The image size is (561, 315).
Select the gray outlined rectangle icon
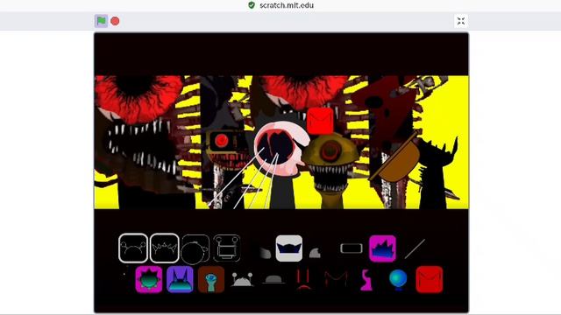[x=352, y=248]
